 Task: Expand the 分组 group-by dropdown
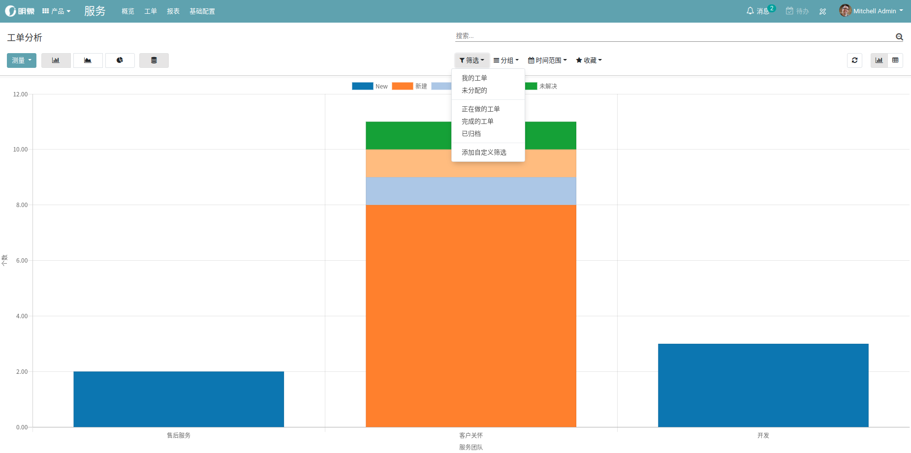[506, 60]
